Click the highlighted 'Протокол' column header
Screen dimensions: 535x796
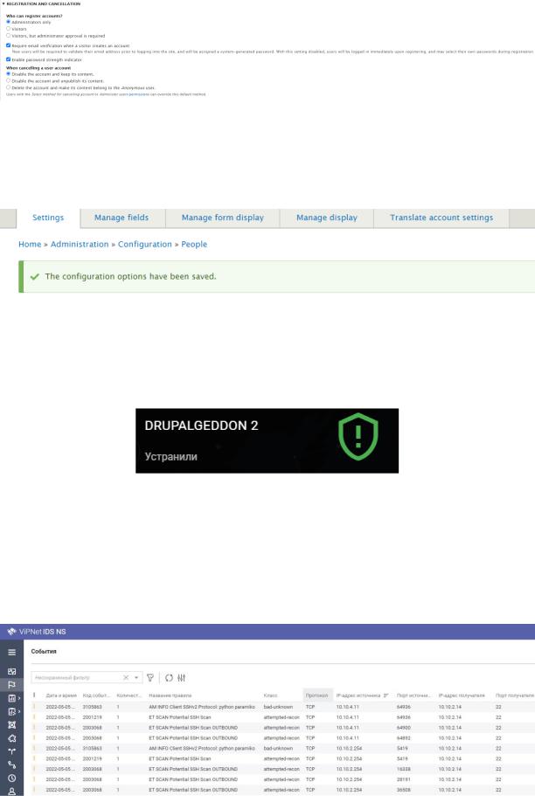(316, 696)
